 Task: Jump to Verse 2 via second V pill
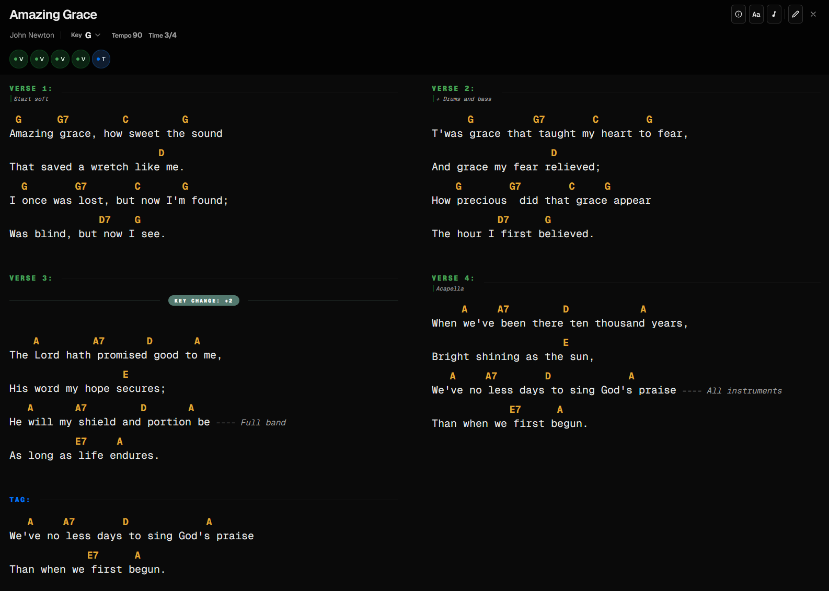(40, 59)
